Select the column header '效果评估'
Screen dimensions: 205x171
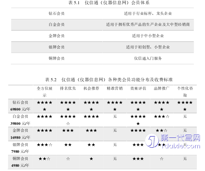(138, 88)
